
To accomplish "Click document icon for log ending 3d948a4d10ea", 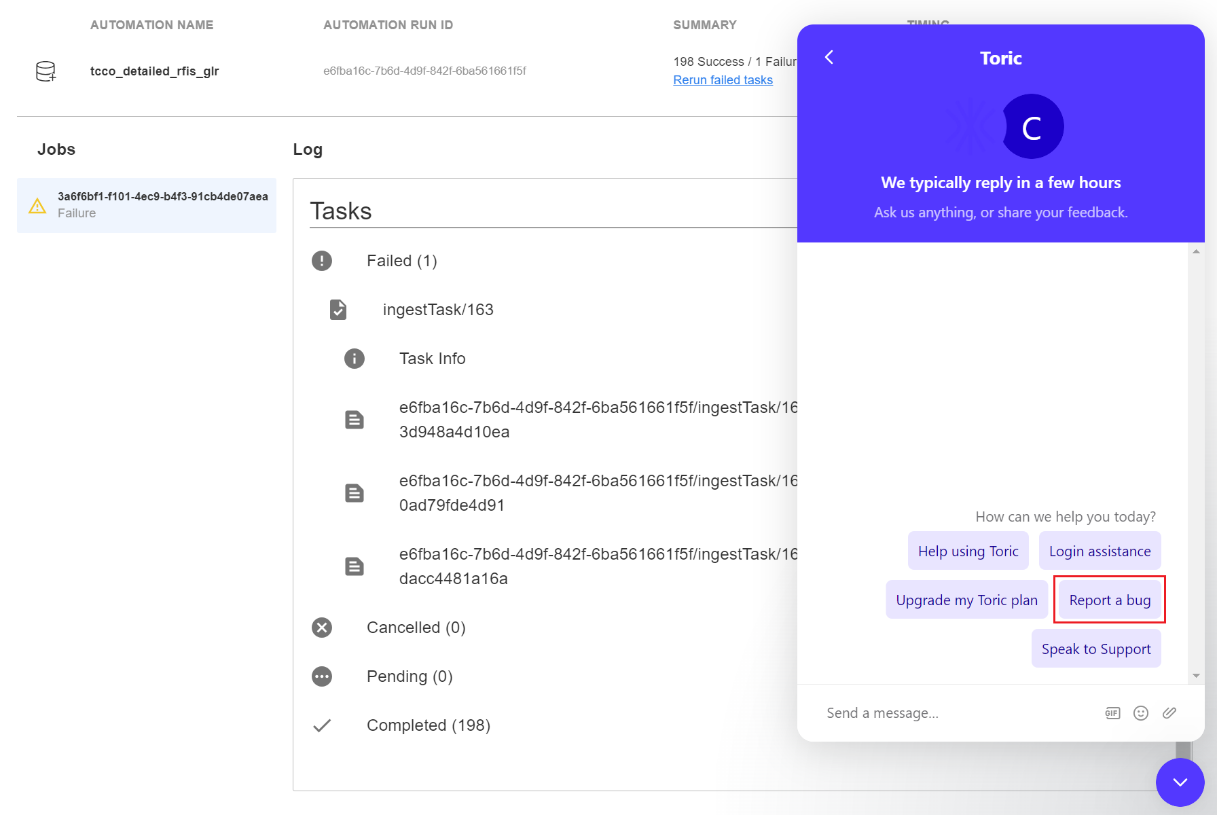I will coord(355,420).
